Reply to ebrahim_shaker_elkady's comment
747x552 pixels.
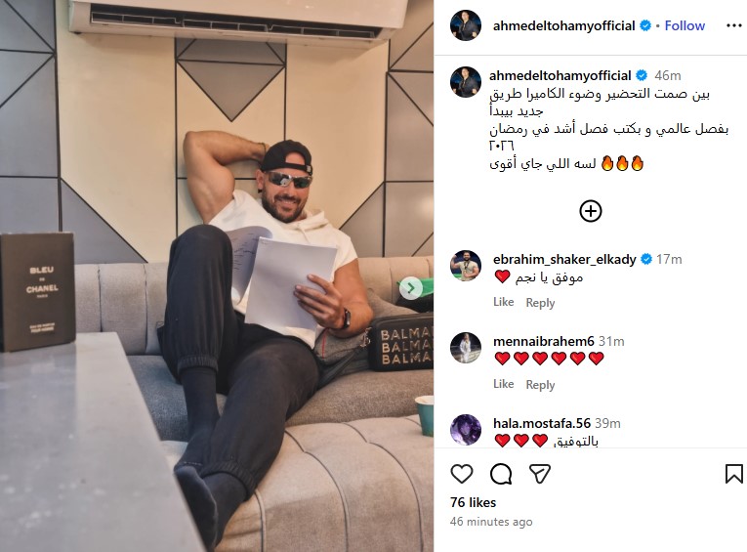click(540, 303)
